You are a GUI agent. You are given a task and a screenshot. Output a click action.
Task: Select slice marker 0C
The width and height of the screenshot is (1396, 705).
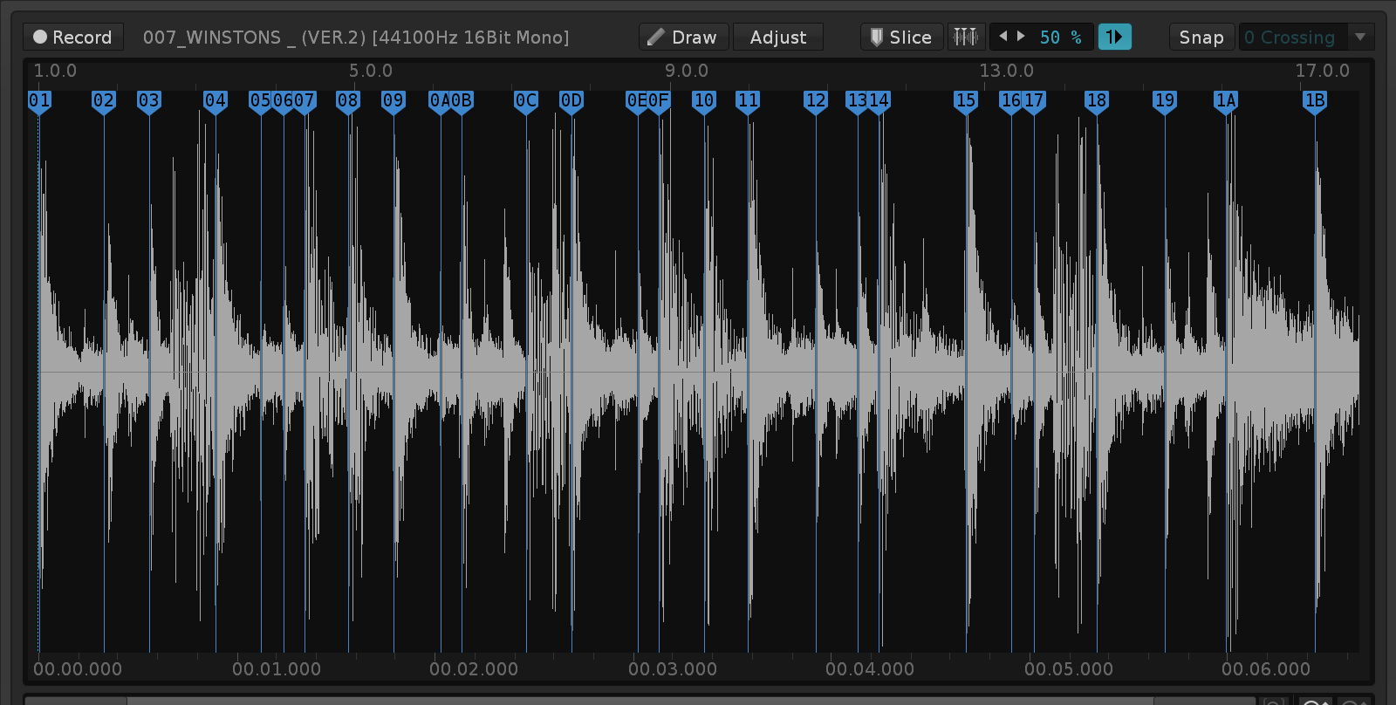(526, 101)
